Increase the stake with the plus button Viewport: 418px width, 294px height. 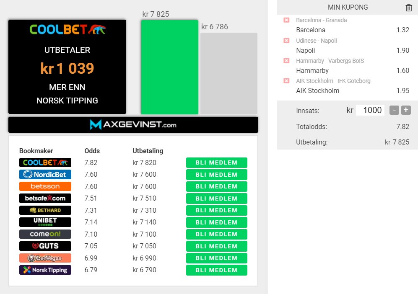[406, 110]
